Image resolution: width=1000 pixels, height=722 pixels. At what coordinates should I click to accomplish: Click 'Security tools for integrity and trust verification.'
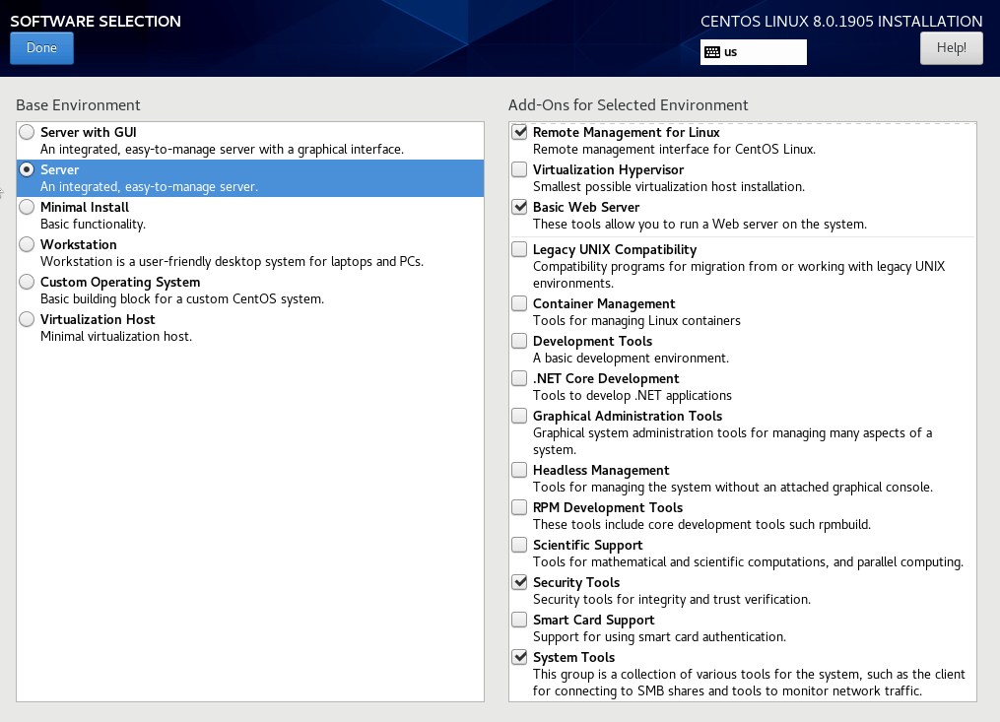pyautogui.click(x=672, y=600)
